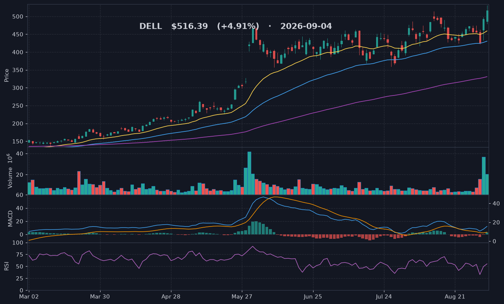Click the Volume axis label
Image resolution: width=504 pixels, height=304 pixels.
click(10, 171)
